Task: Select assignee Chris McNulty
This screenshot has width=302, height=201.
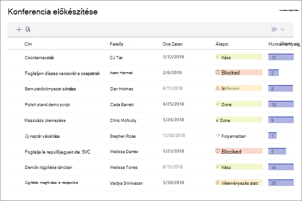Action: click(x=123, y=121)
